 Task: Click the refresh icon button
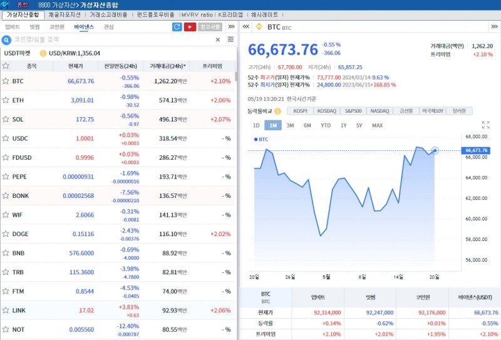[x=177, y=27]
